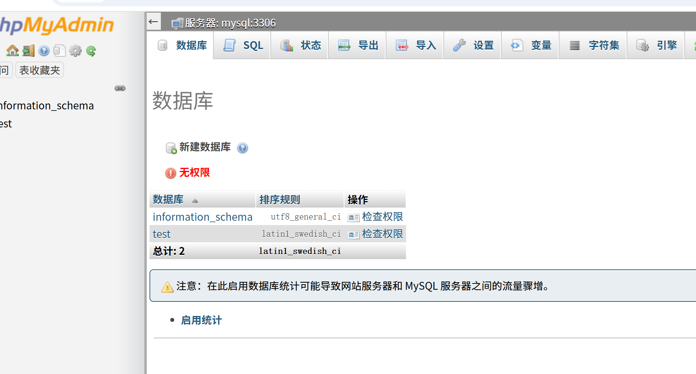Open MySQL documentation page icon
The image size is (696, 374).
coord(59,51)
